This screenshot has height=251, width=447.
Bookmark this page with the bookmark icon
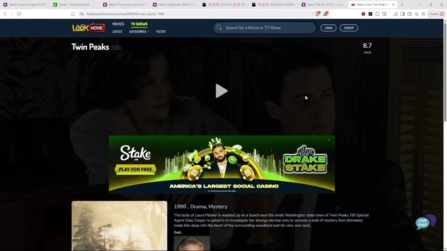[73, 14]
